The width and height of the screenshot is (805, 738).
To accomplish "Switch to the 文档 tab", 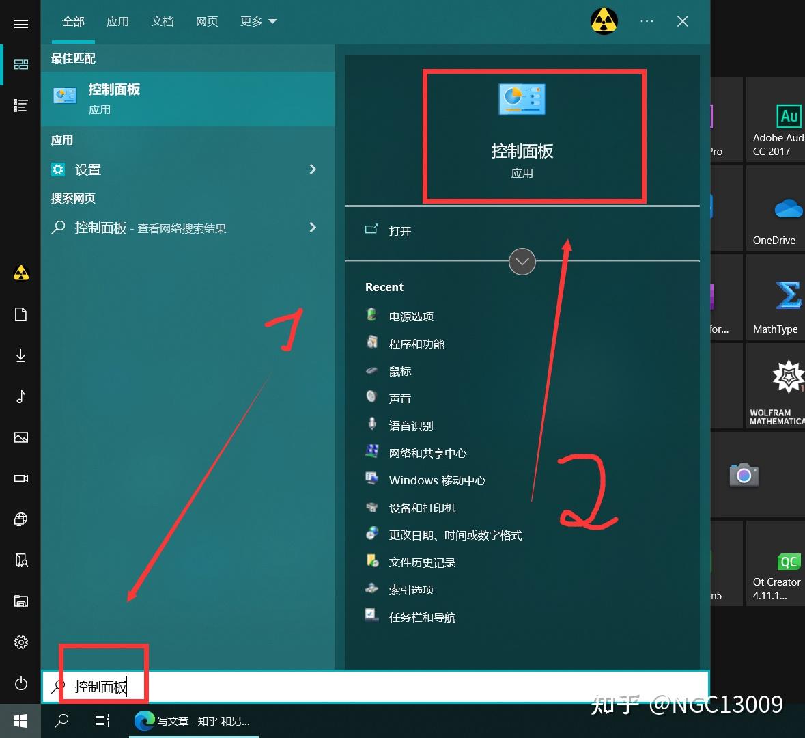I will (163, 21).
